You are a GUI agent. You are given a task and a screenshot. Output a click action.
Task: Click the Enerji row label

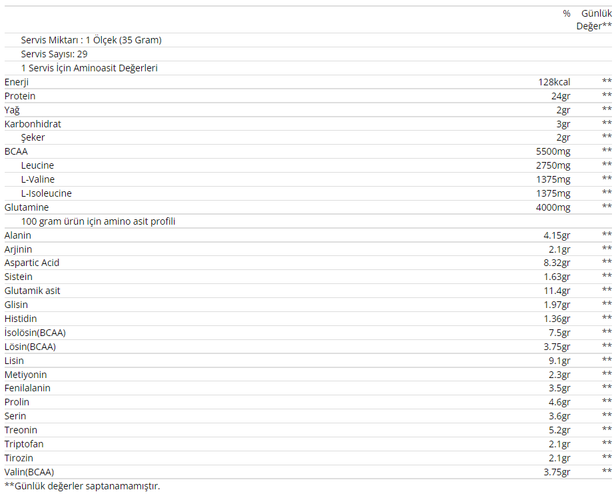point(17,82)
